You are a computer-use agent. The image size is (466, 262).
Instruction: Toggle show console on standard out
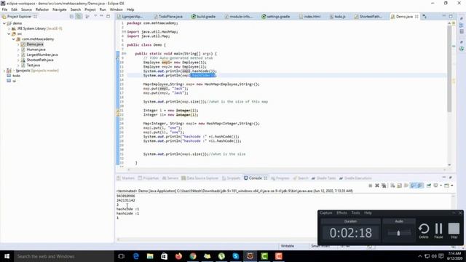tap(413, 186)
